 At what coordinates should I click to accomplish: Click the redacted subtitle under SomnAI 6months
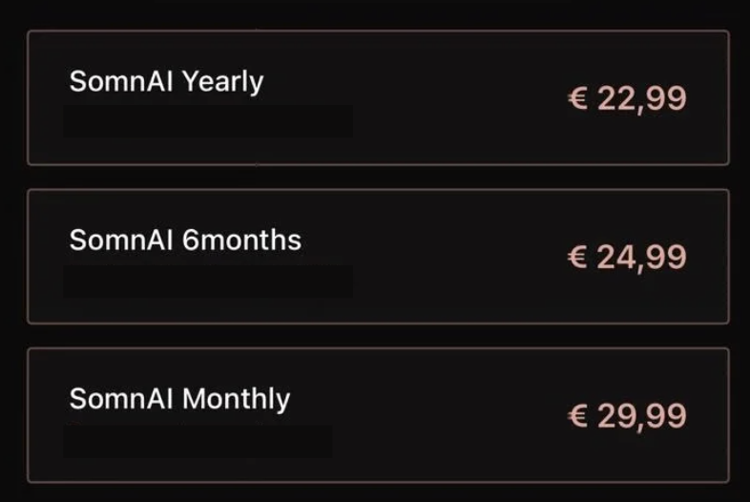pyautogui.click(x=208, y=281)
